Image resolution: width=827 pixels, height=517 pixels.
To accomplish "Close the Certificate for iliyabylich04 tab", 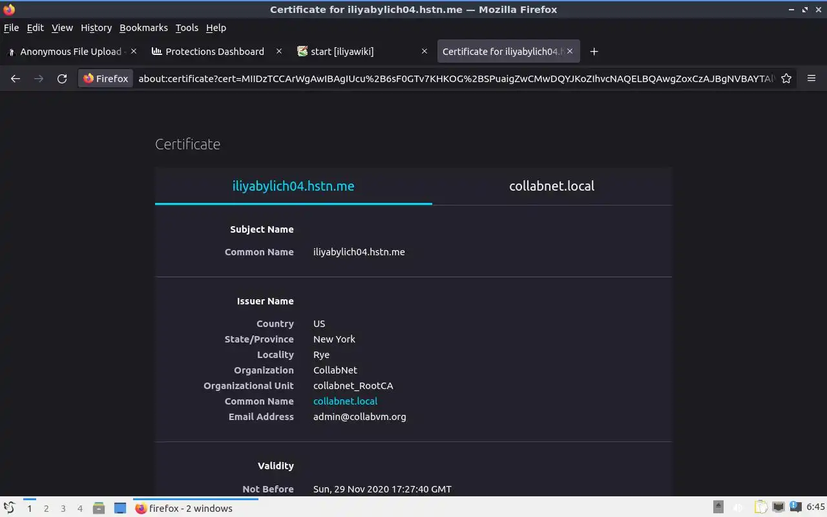I will [x=570, y=51].
